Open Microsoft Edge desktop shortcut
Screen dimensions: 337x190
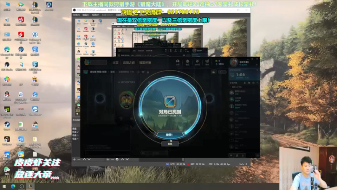7,52
